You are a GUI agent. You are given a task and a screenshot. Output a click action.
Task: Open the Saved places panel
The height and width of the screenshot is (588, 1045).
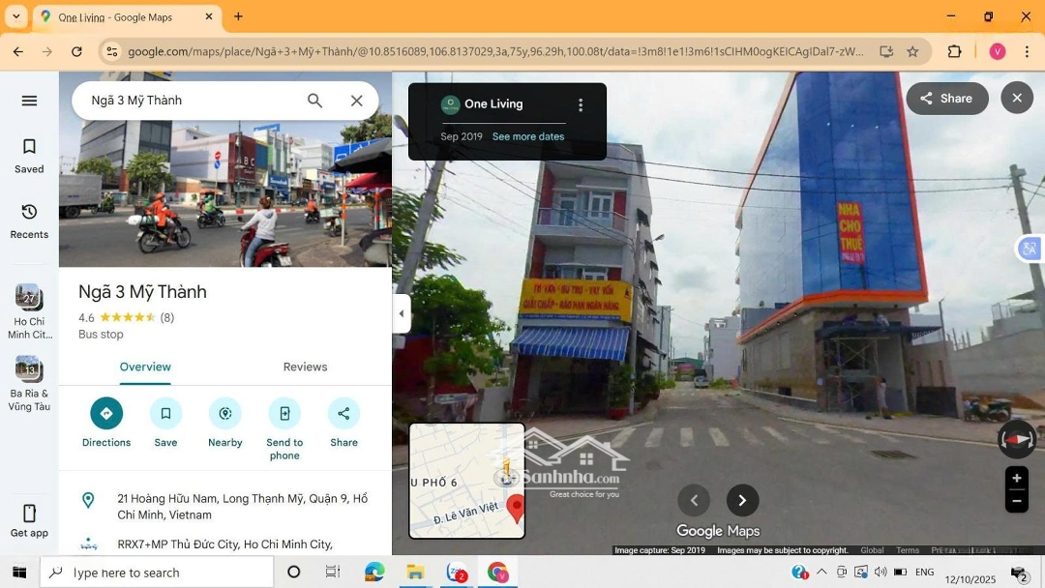tap(29, 155)
